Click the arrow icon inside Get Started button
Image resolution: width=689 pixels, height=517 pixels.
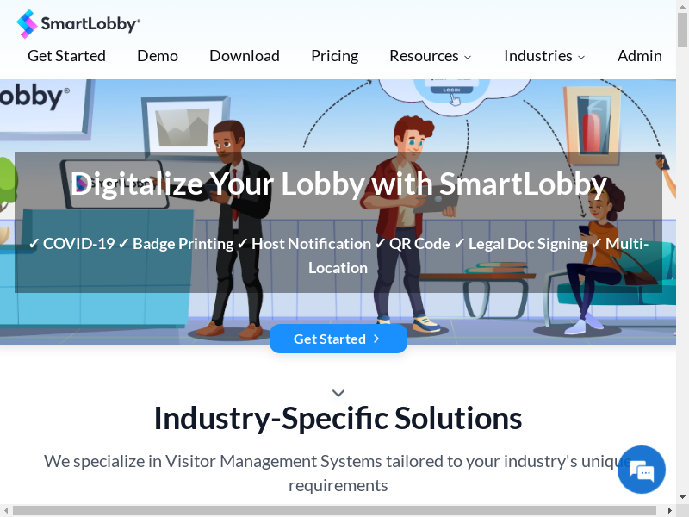tap(376, 339)
